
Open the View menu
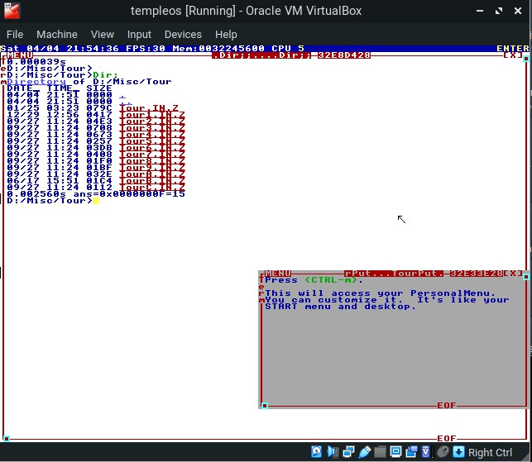pyautogui.click(x=102, y=34)
